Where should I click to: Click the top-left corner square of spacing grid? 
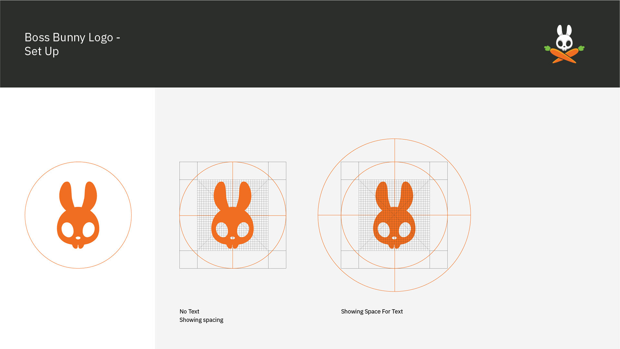(188, 171)
